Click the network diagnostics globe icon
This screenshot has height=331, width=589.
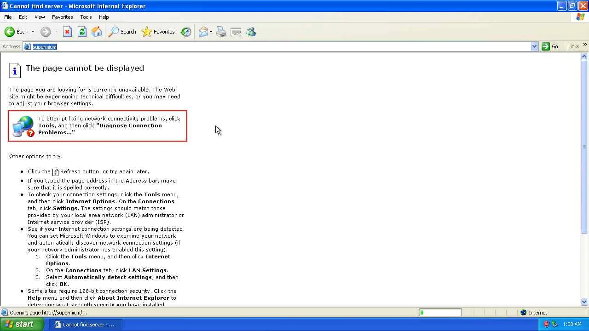pos(23,126)
